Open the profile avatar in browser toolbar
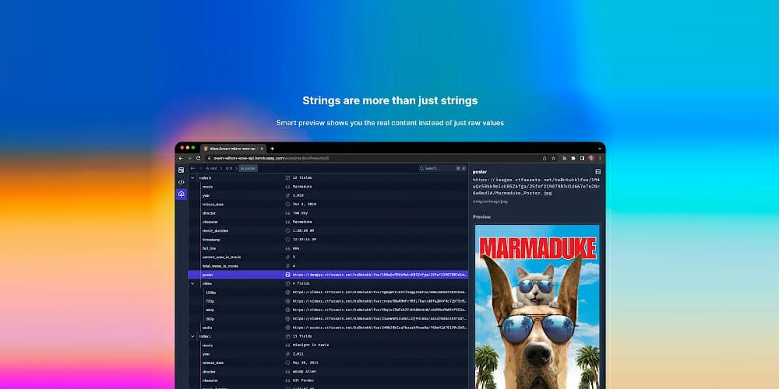The height and width of the screenshot is (389, 779). (x=591, y=158)
